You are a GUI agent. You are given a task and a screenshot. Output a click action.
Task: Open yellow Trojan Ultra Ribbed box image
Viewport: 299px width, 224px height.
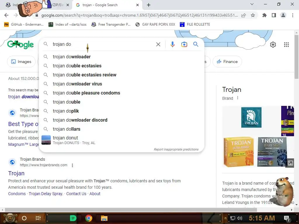pos(239,152)
